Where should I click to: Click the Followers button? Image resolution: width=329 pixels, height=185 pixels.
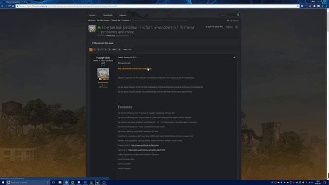(x=229, y=27)
